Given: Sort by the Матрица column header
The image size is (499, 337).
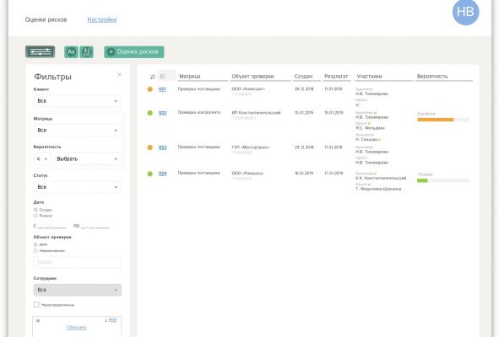Looking at the screenshot, I should [x=190, y=77].
